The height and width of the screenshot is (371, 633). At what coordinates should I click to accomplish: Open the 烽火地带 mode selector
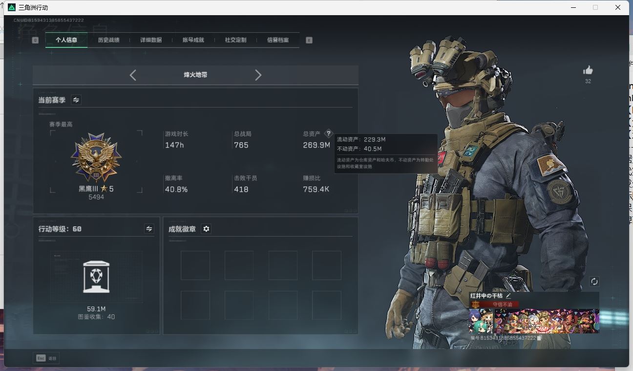pos(195,75)
